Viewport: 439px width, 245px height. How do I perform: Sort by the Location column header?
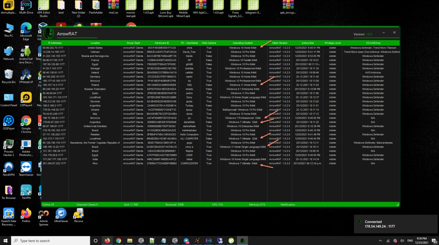coord(95,43)
